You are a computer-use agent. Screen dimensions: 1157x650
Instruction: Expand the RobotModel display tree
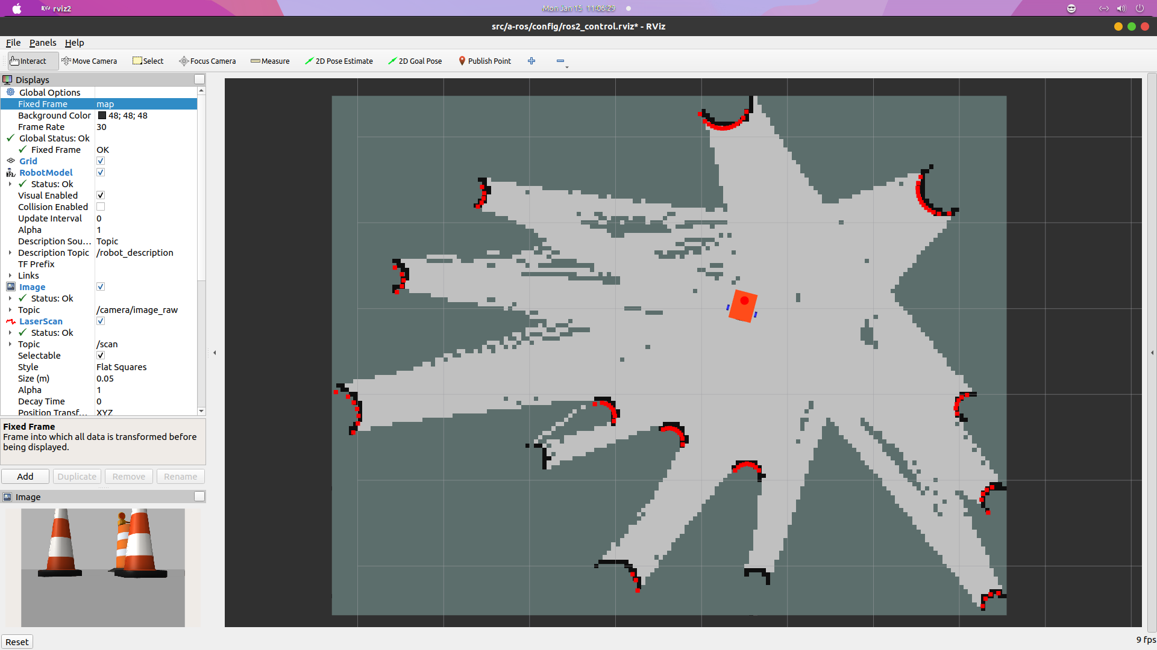(7, 172)
